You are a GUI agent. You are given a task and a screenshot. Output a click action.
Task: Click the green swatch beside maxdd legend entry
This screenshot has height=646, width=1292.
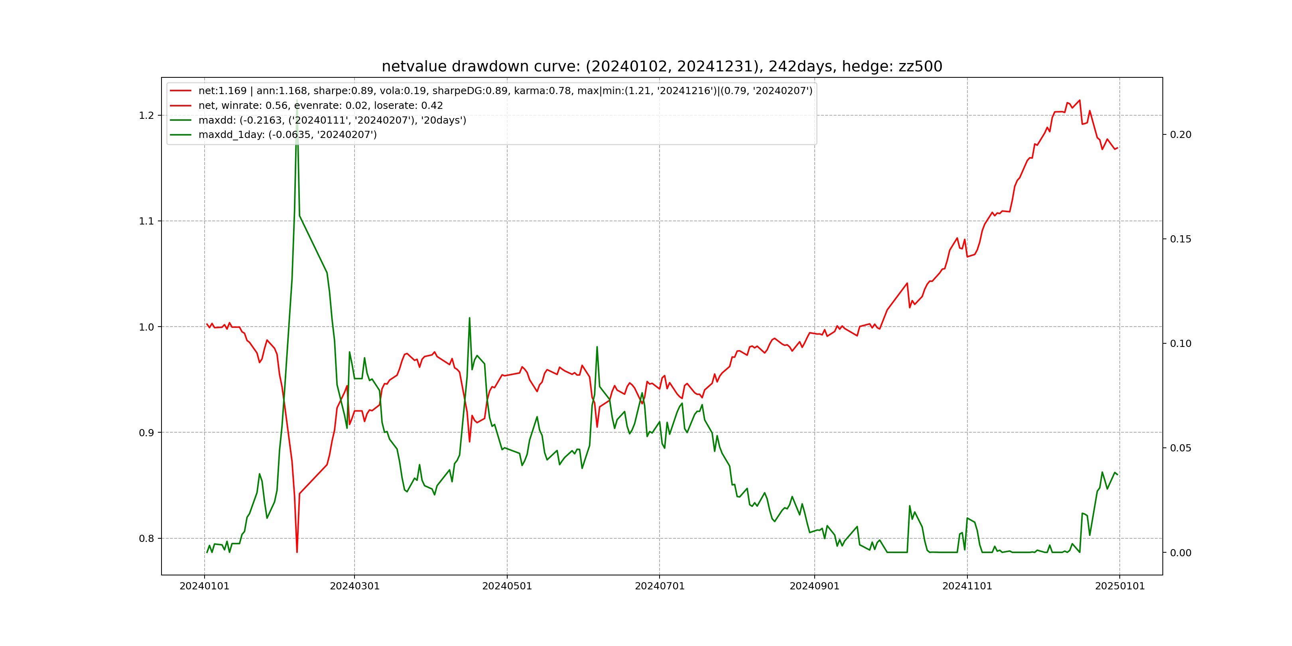click(x=181, y=120)
